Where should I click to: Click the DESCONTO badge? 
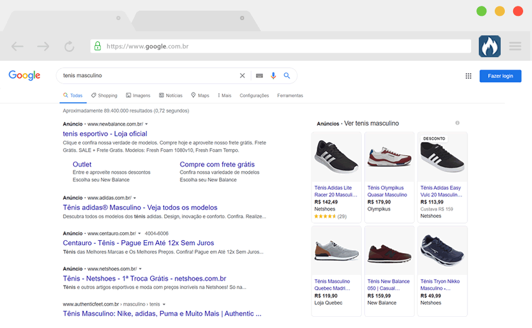pos(434,139)
